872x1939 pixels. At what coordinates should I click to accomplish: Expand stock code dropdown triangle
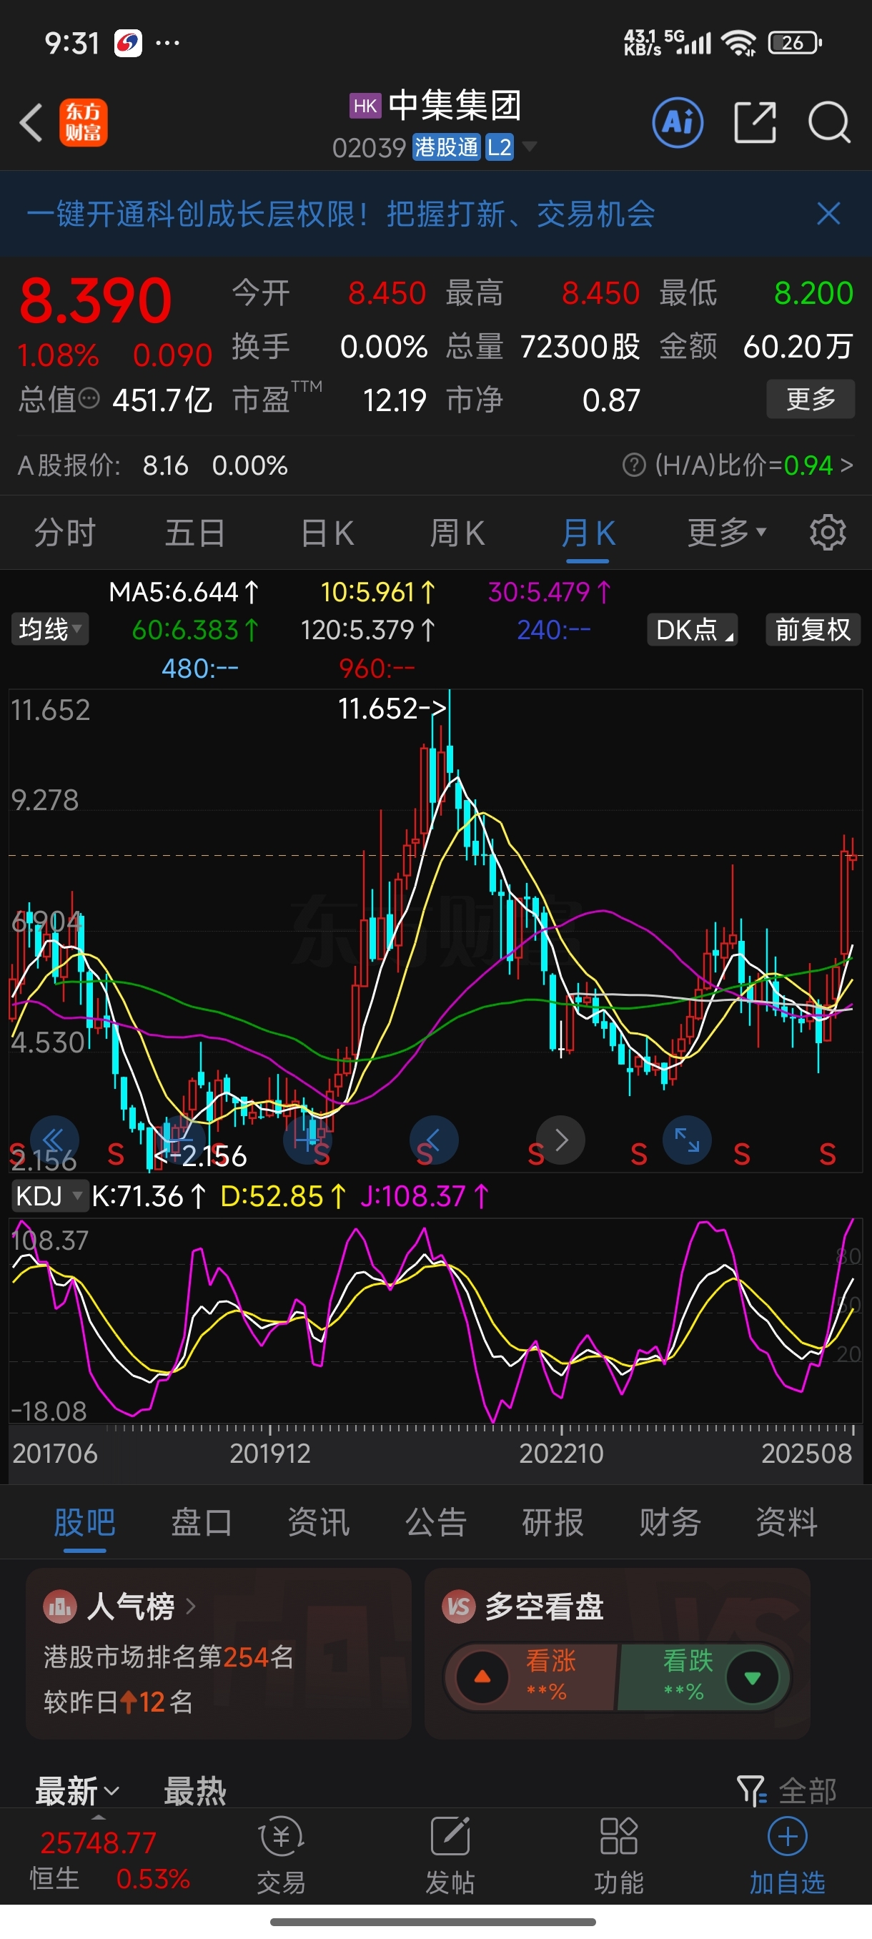click(530, 146)
